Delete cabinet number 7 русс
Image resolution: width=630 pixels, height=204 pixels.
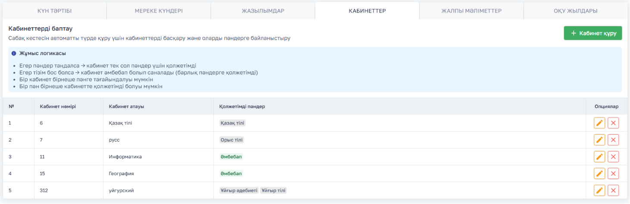pos(613,140)
